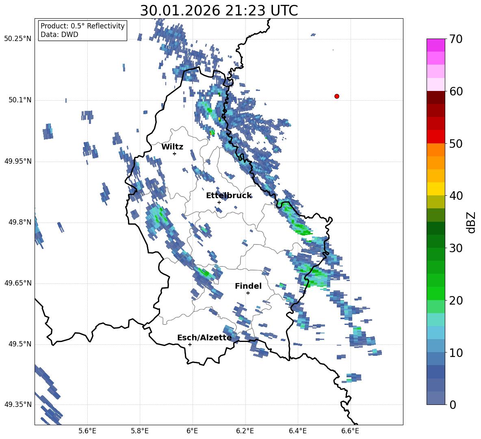Click the 49.5°N latitude label
Screen dimensions: 481x439
point(20,344)
